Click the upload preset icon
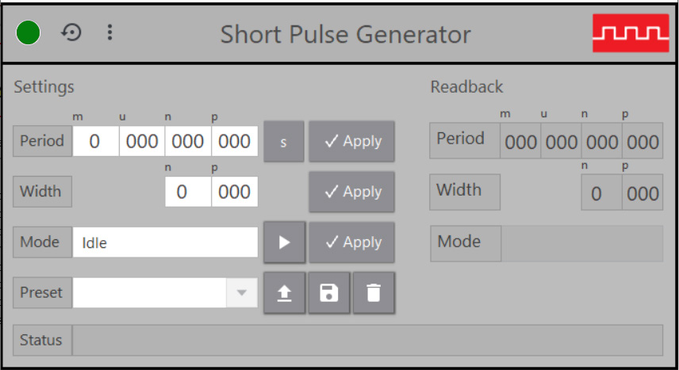This screenshot has height=370, width=679. click(284, 293)
